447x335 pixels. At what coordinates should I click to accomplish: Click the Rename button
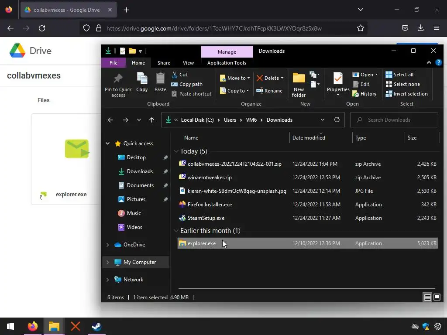pos(269,91)
